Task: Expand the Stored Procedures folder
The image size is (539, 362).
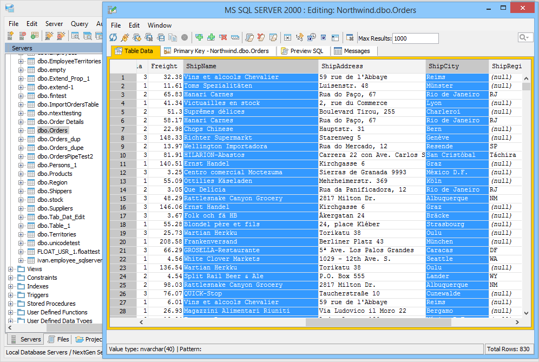Action: pyautogui.click(x=11, y=304)
